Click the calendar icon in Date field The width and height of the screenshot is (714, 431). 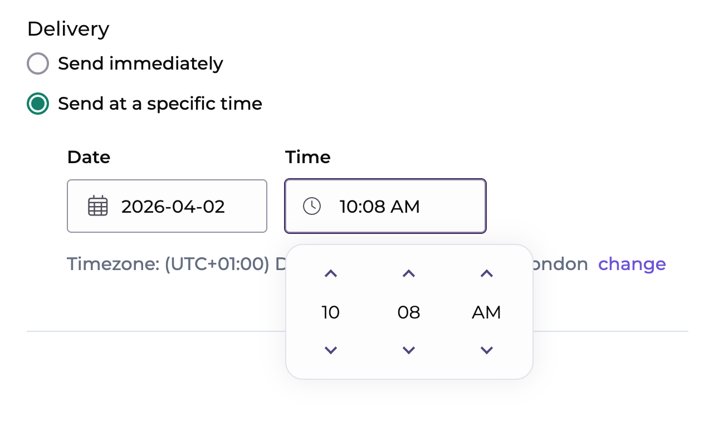pyautogui.click(x=97, y=205)
